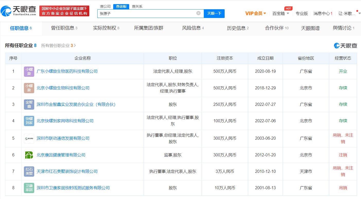Click the 吊销 status in row 8

click(x=343, y=188)
